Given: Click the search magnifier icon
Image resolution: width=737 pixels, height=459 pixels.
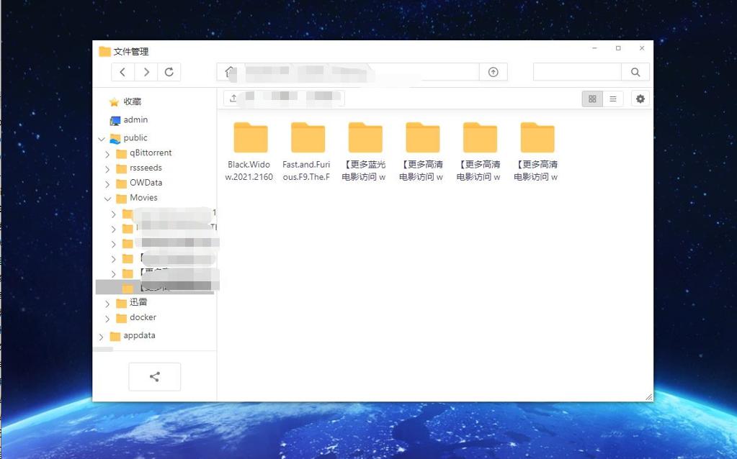Looking at the screenshot, I should point(635,72).
